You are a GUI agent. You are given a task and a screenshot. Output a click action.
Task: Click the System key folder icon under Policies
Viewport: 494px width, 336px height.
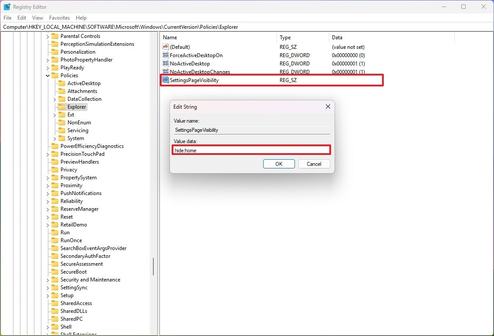tap(63, 138)
